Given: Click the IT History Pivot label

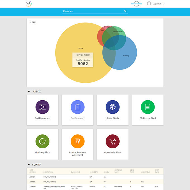Looking at the screenshot, I should click(x=42, y=153).
